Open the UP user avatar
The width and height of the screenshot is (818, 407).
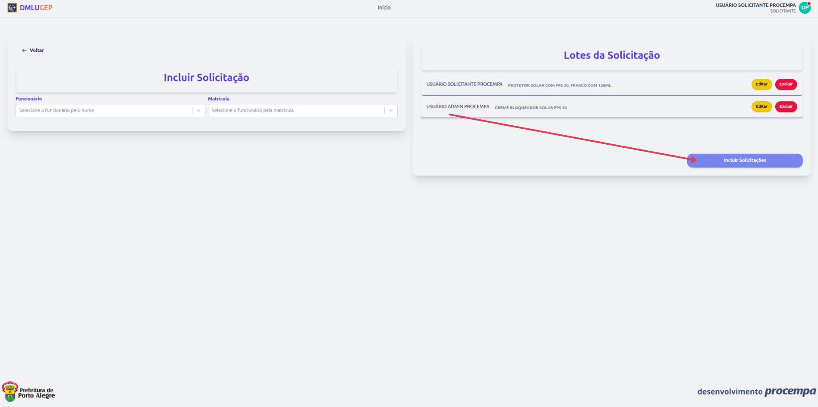[805, 8]
